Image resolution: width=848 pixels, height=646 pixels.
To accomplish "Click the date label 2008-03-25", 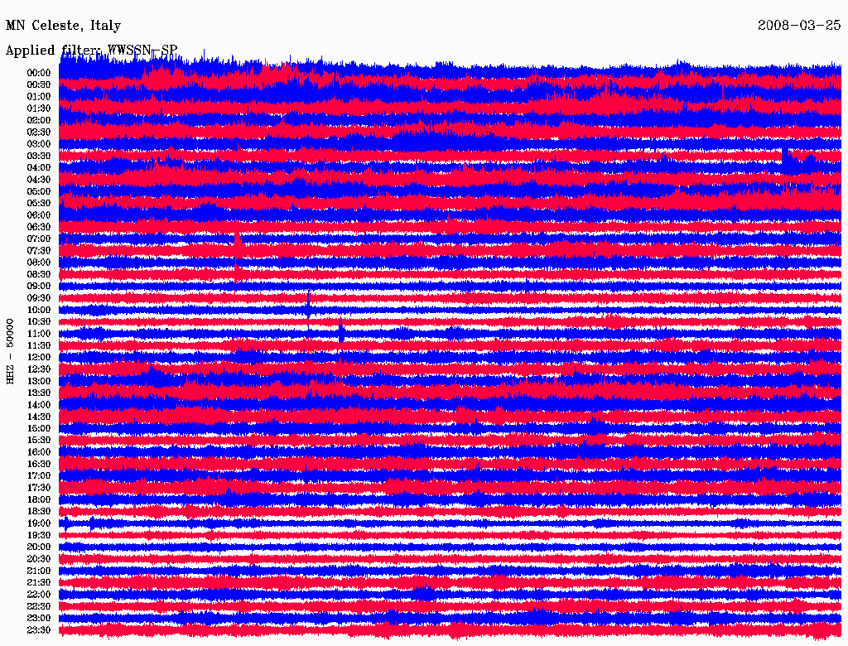I will (800, 26).
